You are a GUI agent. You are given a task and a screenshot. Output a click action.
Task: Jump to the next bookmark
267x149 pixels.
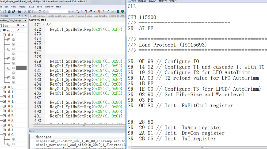(x=104, y=12)
